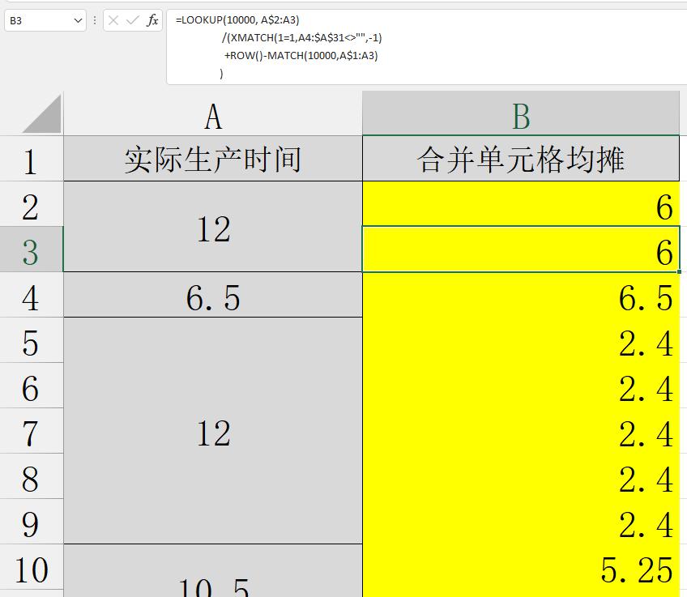Click inside the LOOKUP formula text
The width and height of the screenshot is (687, 597).
tap(237, 20)
